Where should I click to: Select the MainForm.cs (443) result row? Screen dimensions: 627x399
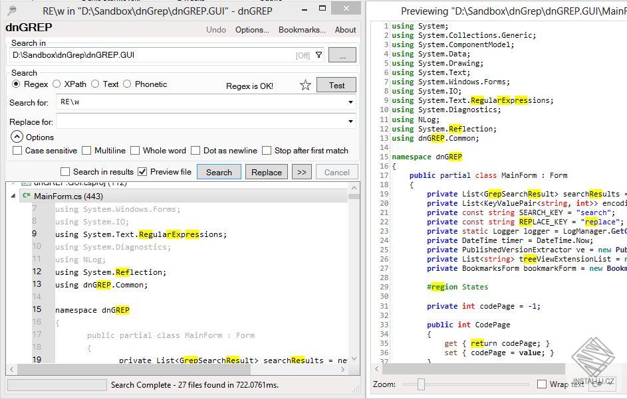click(184, 196)
